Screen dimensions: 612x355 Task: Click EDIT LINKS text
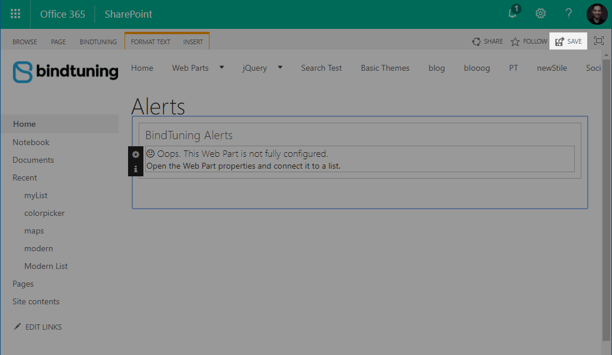(43, 327)
